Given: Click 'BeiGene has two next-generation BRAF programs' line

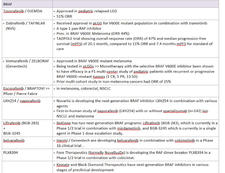Looking at the screenshot, I should click(x=137, y=123).
